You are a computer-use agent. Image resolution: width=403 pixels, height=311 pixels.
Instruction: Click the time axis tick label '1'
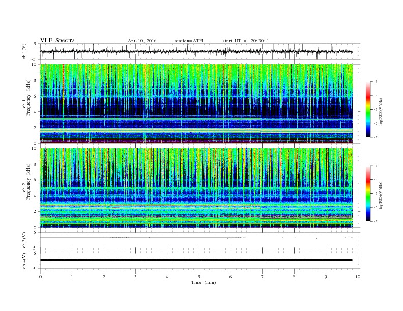pyautogui.click(x=72, y=277)
